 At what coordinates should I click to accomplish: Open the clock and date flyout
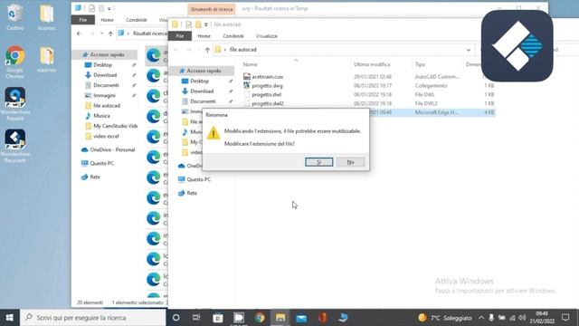point(542,318)
